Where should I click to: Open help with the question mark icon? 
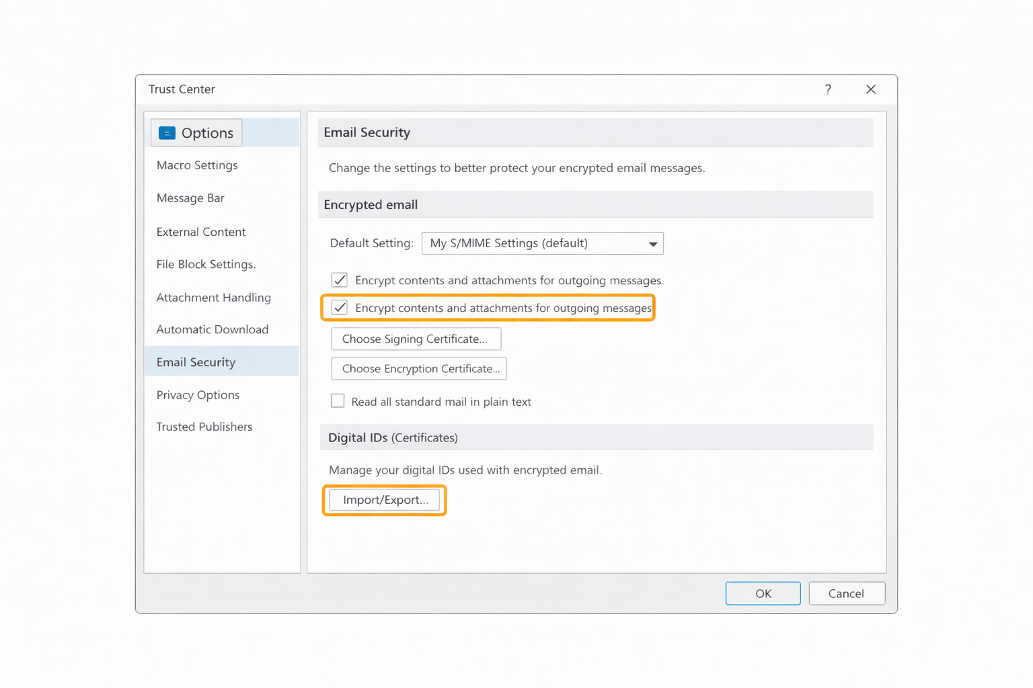tap(828, 89)
